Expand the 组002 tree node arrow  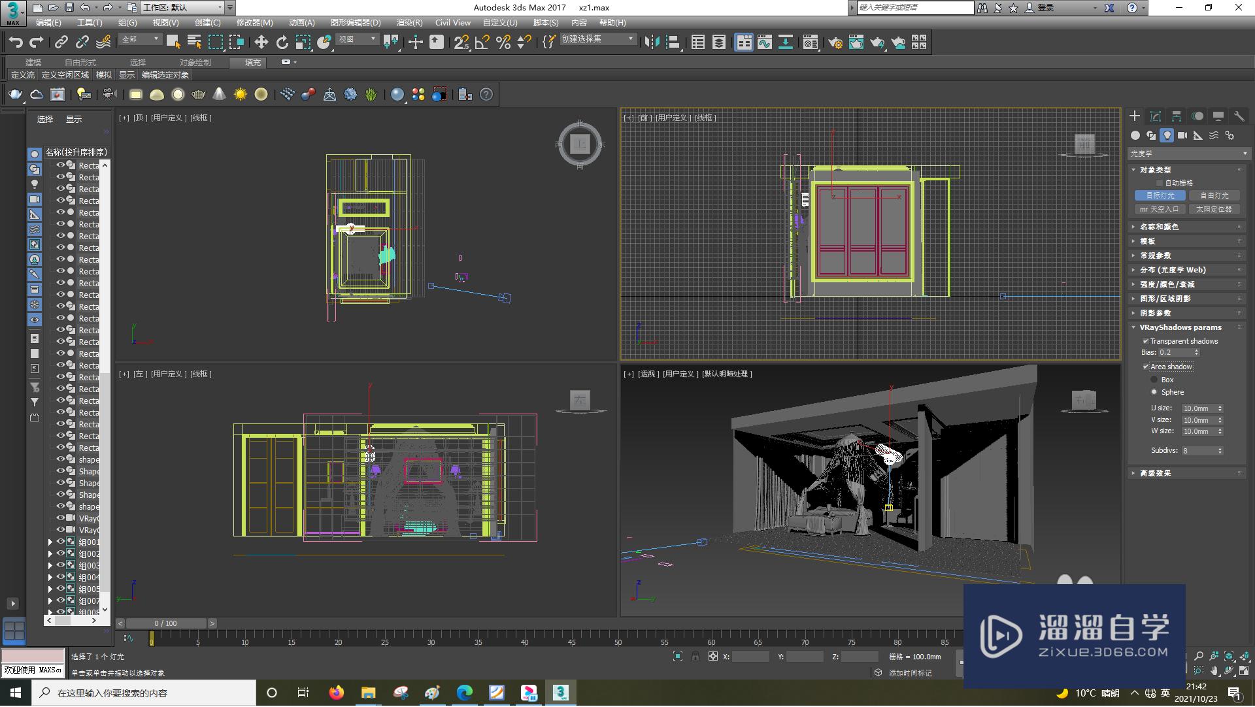tap(50, 553)
